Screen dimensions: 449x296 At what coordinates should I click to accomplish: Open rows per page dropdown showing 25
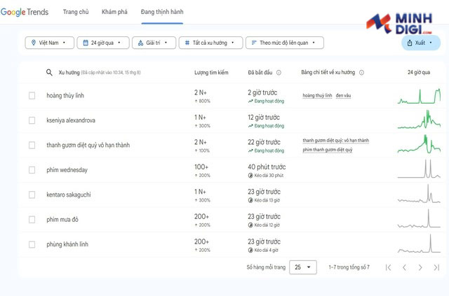303,267
